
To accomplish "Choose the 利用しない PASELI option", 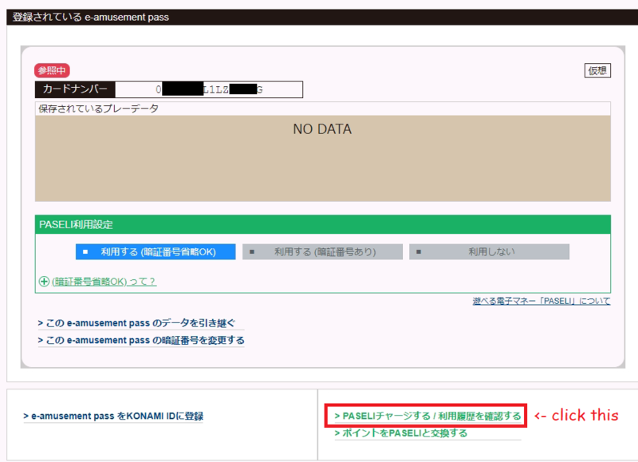I will [490, 251].
